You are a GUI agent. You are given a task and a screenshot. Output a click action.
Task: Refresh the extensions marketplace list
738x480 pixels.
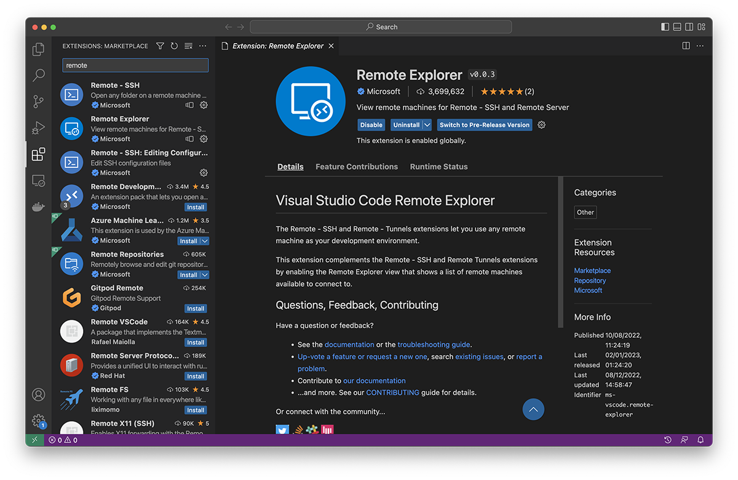coord(174,46)
